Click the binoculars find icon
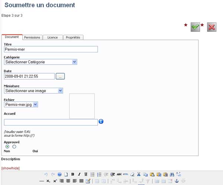 point(172,174)
